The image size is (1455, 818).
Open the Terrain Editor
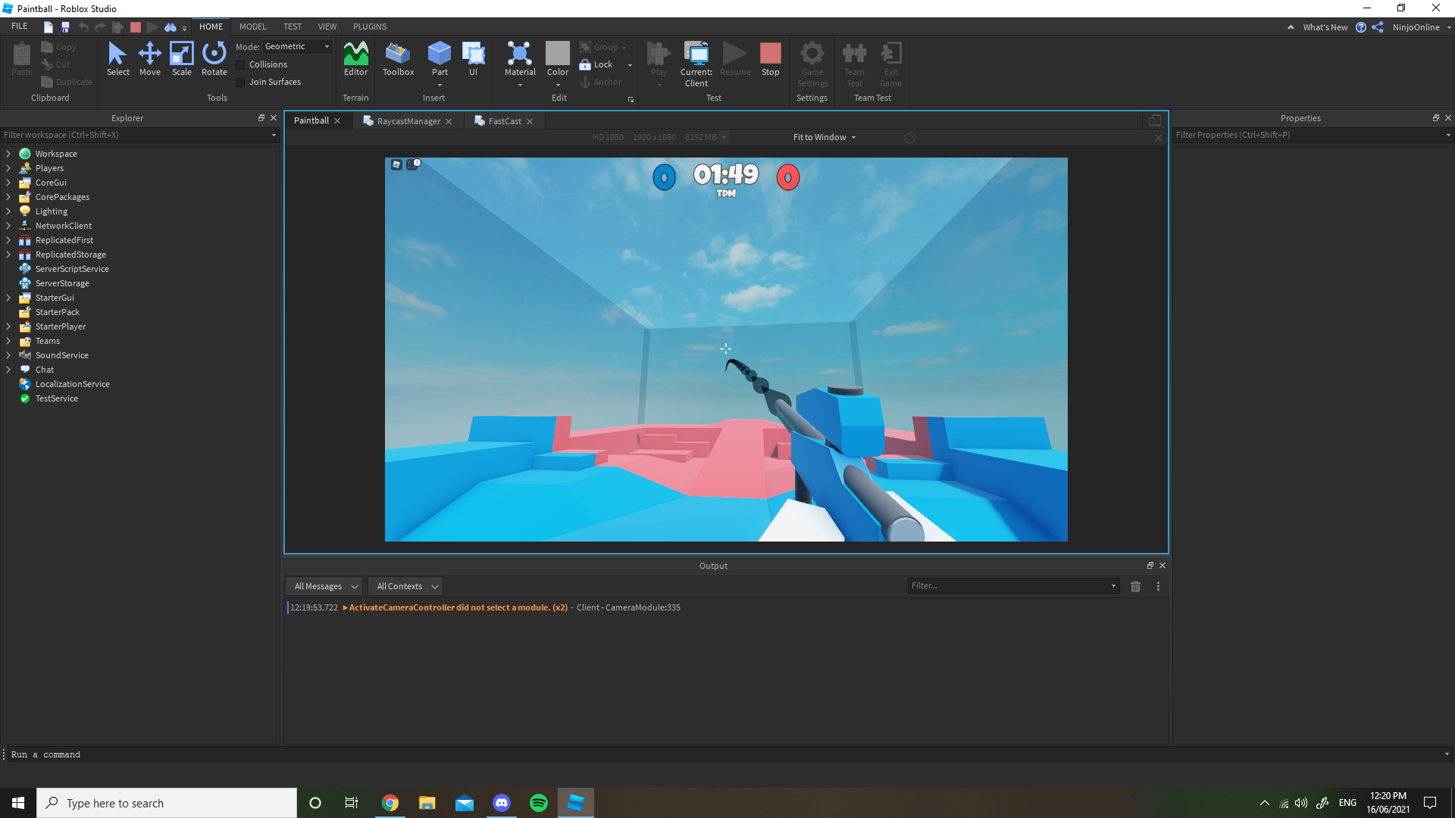tap(355, 58)
